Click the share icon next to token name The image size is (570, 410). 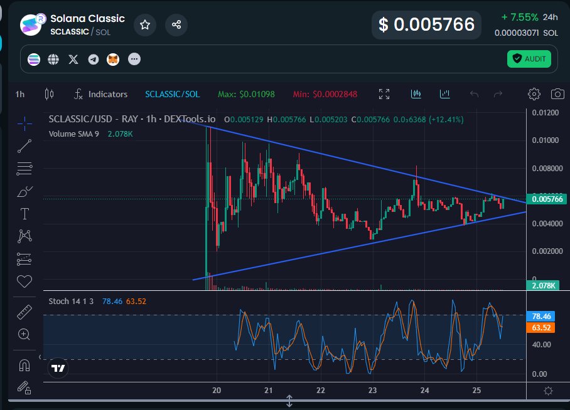176,24
